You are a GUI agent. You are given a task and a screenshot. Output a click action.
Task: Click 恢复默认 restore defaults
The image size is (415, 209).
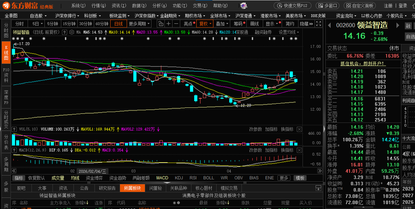[36, 178]
